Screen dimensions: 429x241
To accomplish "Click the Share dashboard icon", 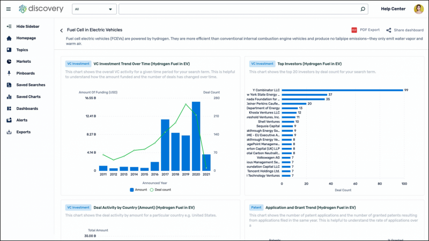I will coord(389,30).
